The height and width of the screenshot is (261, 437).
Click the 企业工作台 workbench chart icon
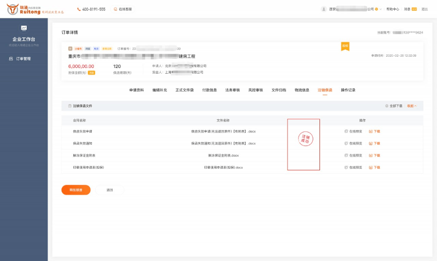point(24,28)
